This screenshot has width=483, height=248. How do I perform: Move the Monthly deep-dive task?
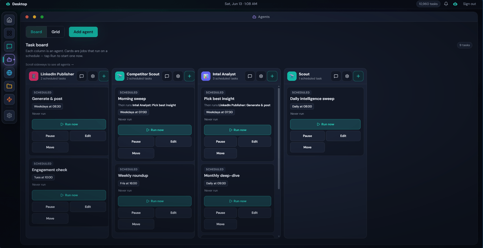point(220,224)
